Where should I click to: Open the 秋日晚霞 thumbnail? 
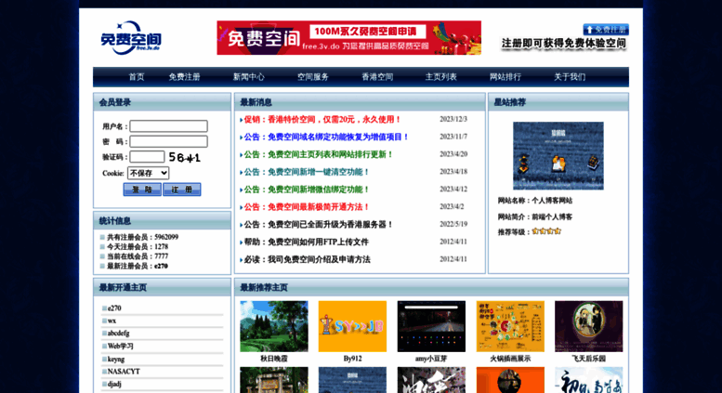coord(274,326)
